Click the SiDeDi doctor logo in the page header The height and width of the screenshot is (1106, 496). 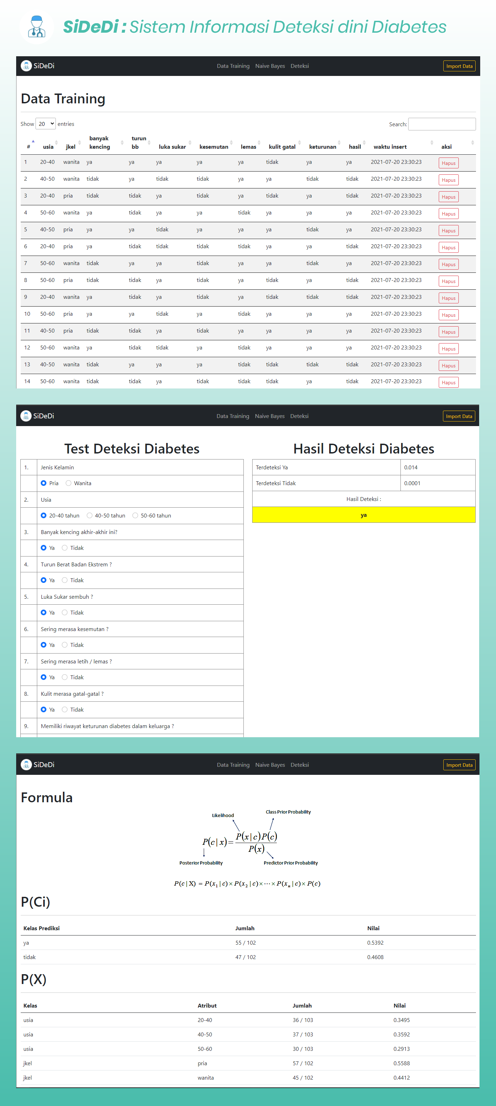tap(37, 27)
